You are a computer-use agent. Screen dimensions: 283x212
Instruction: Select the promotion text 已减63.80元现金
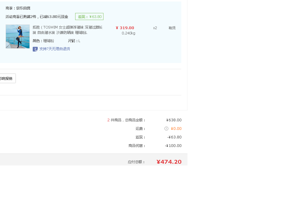[54, 17]
